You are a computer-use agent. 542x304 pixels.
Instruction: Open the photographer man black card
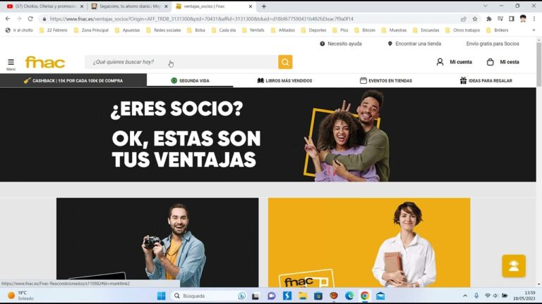[157, 242]
